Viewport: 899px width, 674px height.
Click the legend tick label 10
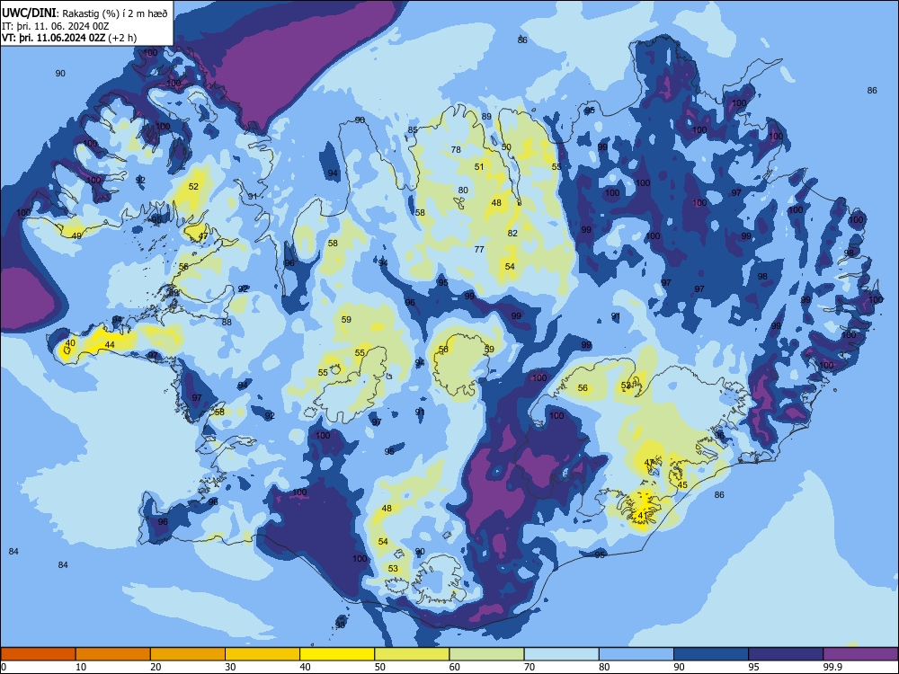[80, 667]
